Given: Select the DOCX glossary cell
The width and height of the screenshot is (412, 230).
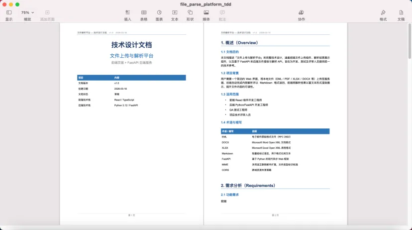Looking at the screenshot, I should 225,142.
